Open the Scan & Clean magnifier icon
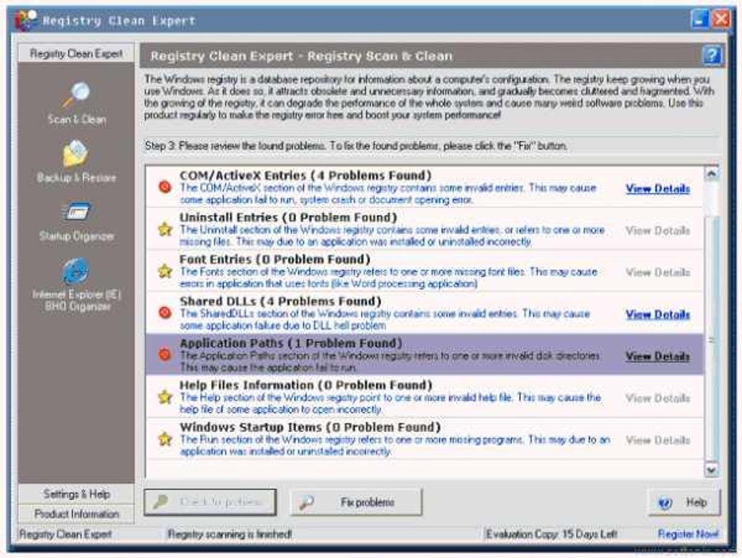The width and height of the screenshot is (742, 558). tap(76, 95)
